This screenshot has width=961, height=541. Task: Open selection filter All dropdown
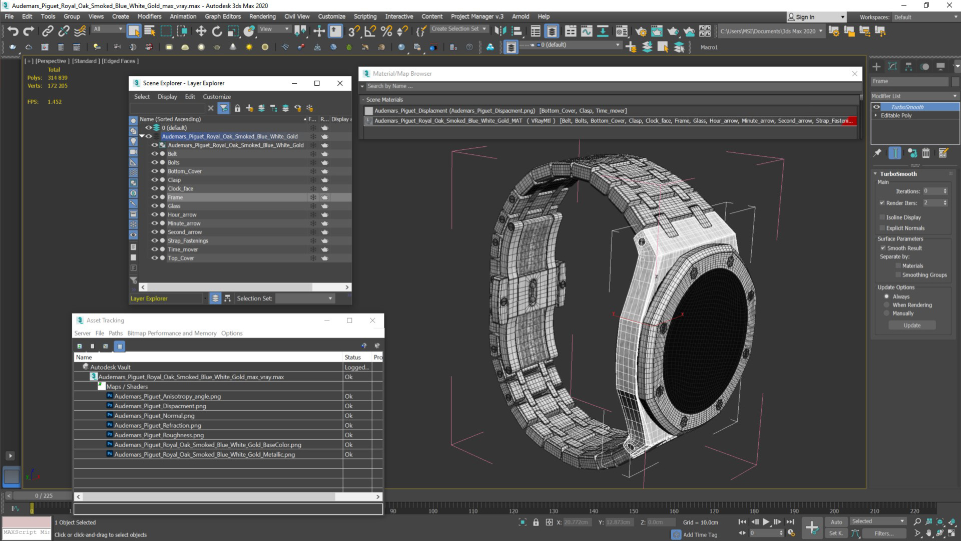[x=108, y=29]
